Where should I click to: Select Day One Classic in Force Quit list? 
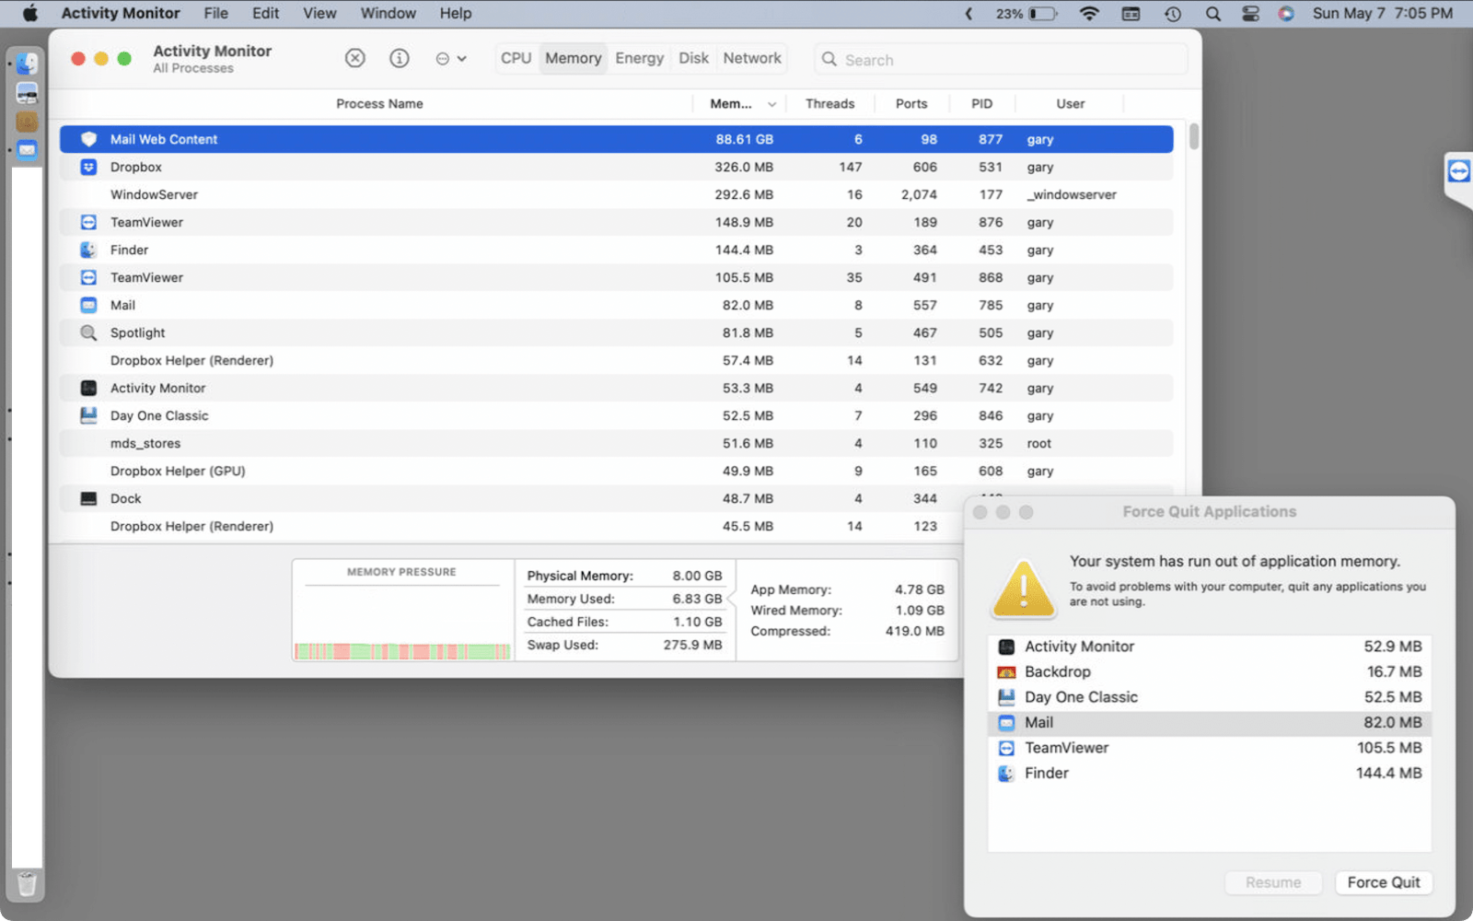point(1209,697)
